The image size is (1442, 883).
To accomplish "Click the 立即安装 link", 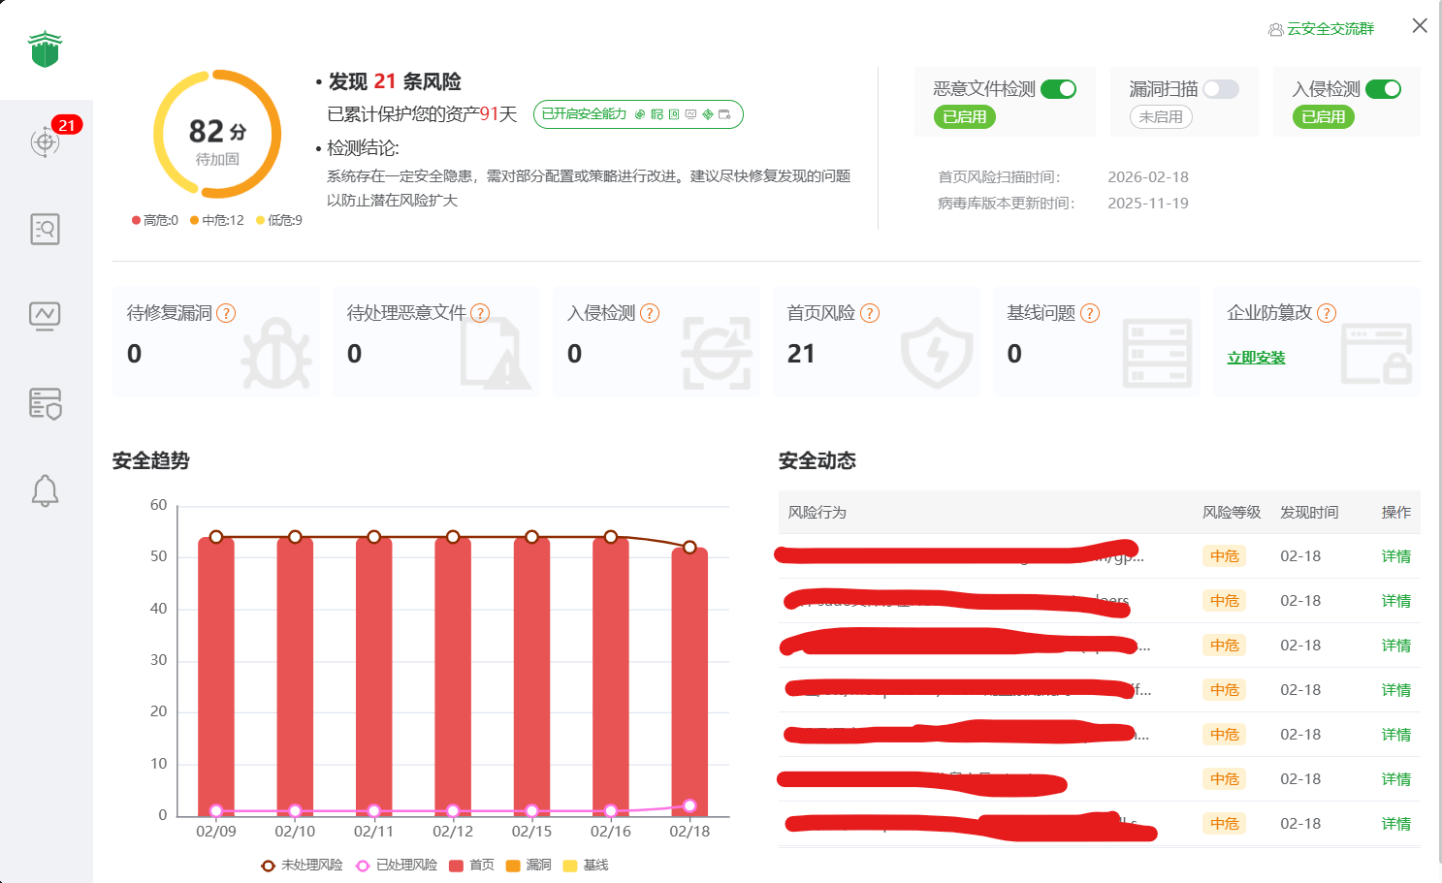I will (1256, 358).
